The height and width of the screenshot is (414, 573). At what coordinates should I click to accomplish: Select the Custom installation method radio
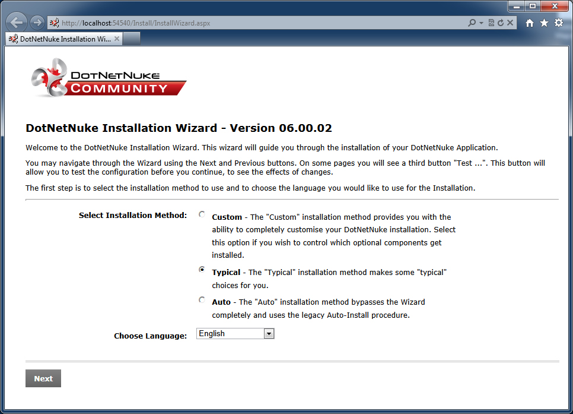click(x=202, y=214)
